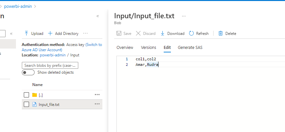
Task: Switch to the Versions tab
Action: (148, 48)
